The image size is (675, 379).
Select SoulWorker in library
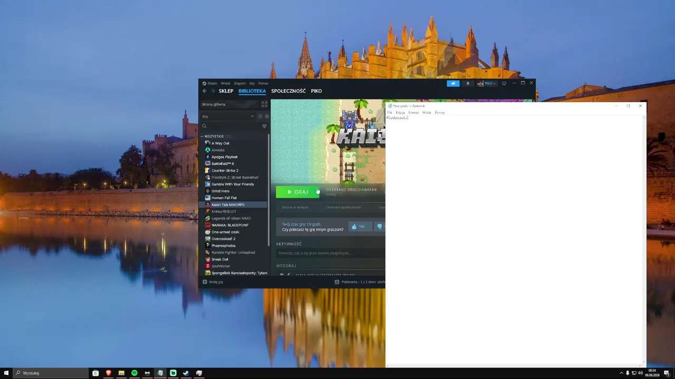point(234,266)
